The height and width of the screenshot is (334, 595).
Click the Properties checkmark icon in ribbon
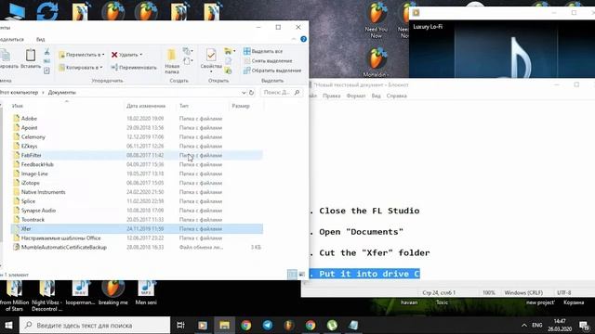211,56
